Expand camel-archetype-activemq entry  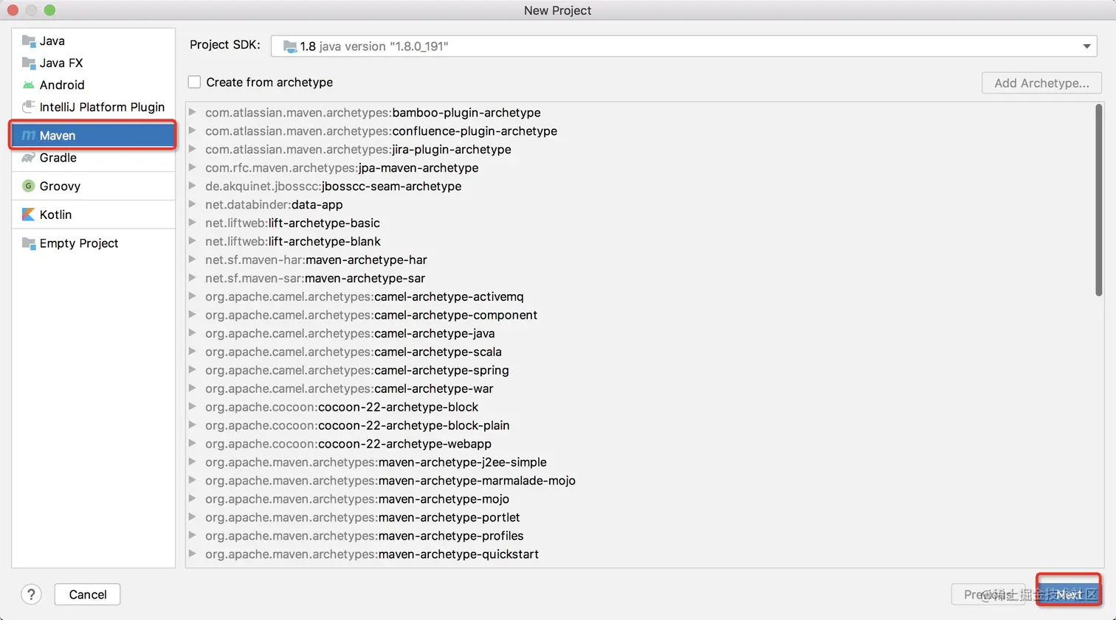pyautogui.click(x=193, y=296)
